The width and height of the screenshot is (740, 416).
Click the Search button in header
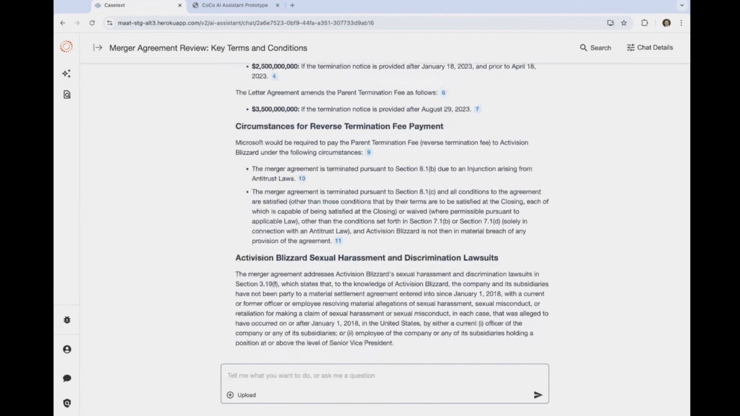pyautogui.click(x=595, y=48)
